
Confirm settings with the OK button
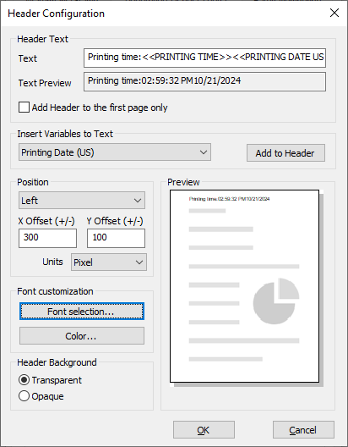[204, 430]
